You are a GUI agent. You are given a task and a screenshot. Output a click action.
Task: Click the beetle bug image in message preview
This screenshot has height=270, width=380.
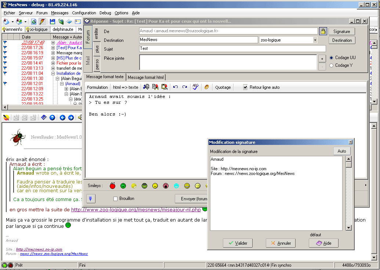[x=18, y=137]
